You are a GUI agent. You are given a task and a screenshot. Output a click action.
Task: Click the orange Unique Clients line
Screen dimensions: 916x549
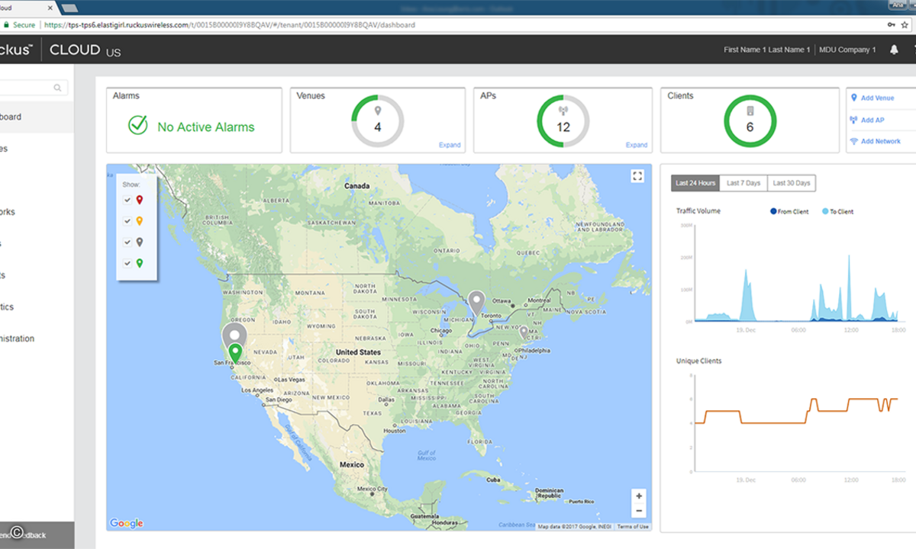tap(795, 410)
